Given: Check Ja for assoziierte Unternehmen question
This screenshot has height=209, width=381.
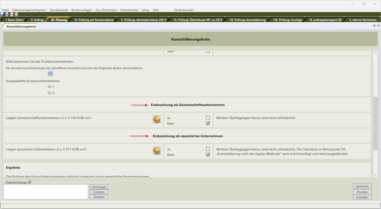Looking at the screenshot, I should click(x=208, y=149).
